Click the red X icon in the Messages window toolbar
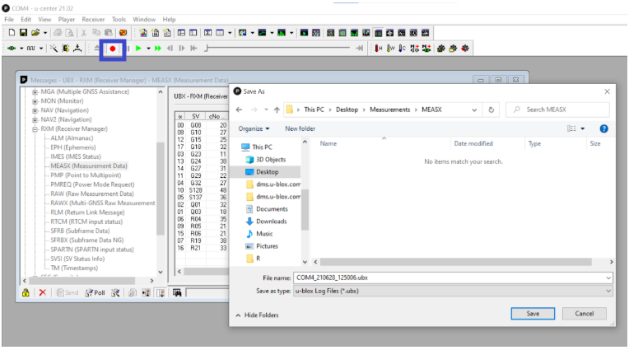The image size is (629, 350). click(43, 292)
